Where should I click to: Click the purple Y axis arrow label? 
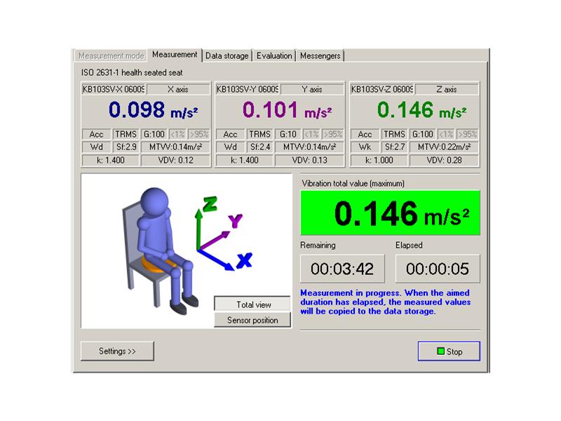coord(235,220)
